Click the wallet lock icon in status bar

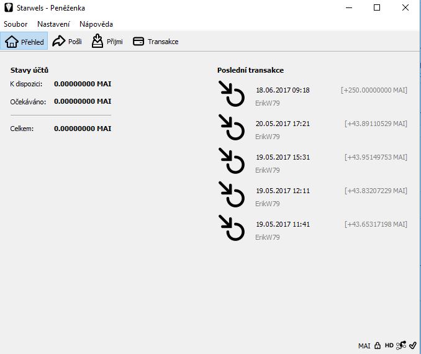(x=378, y=345)
